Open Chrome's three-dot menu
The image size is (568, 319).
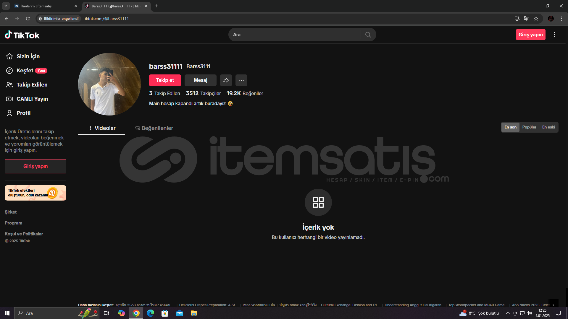(561, 19)
